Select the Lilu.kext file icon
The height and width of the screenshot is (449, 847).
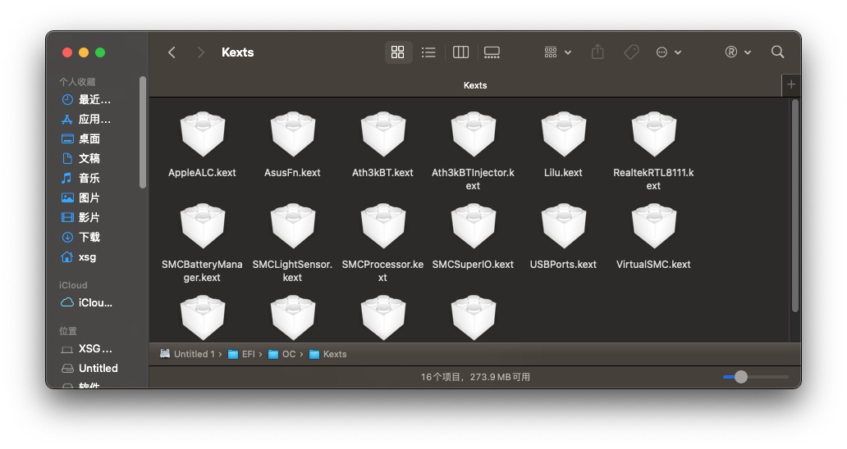(563, 135)
